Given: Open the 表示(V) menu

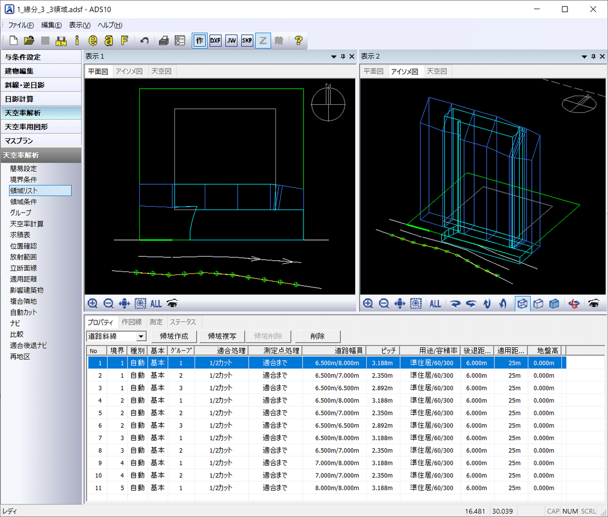Looking at the screenshot, I should coord(80,25).
